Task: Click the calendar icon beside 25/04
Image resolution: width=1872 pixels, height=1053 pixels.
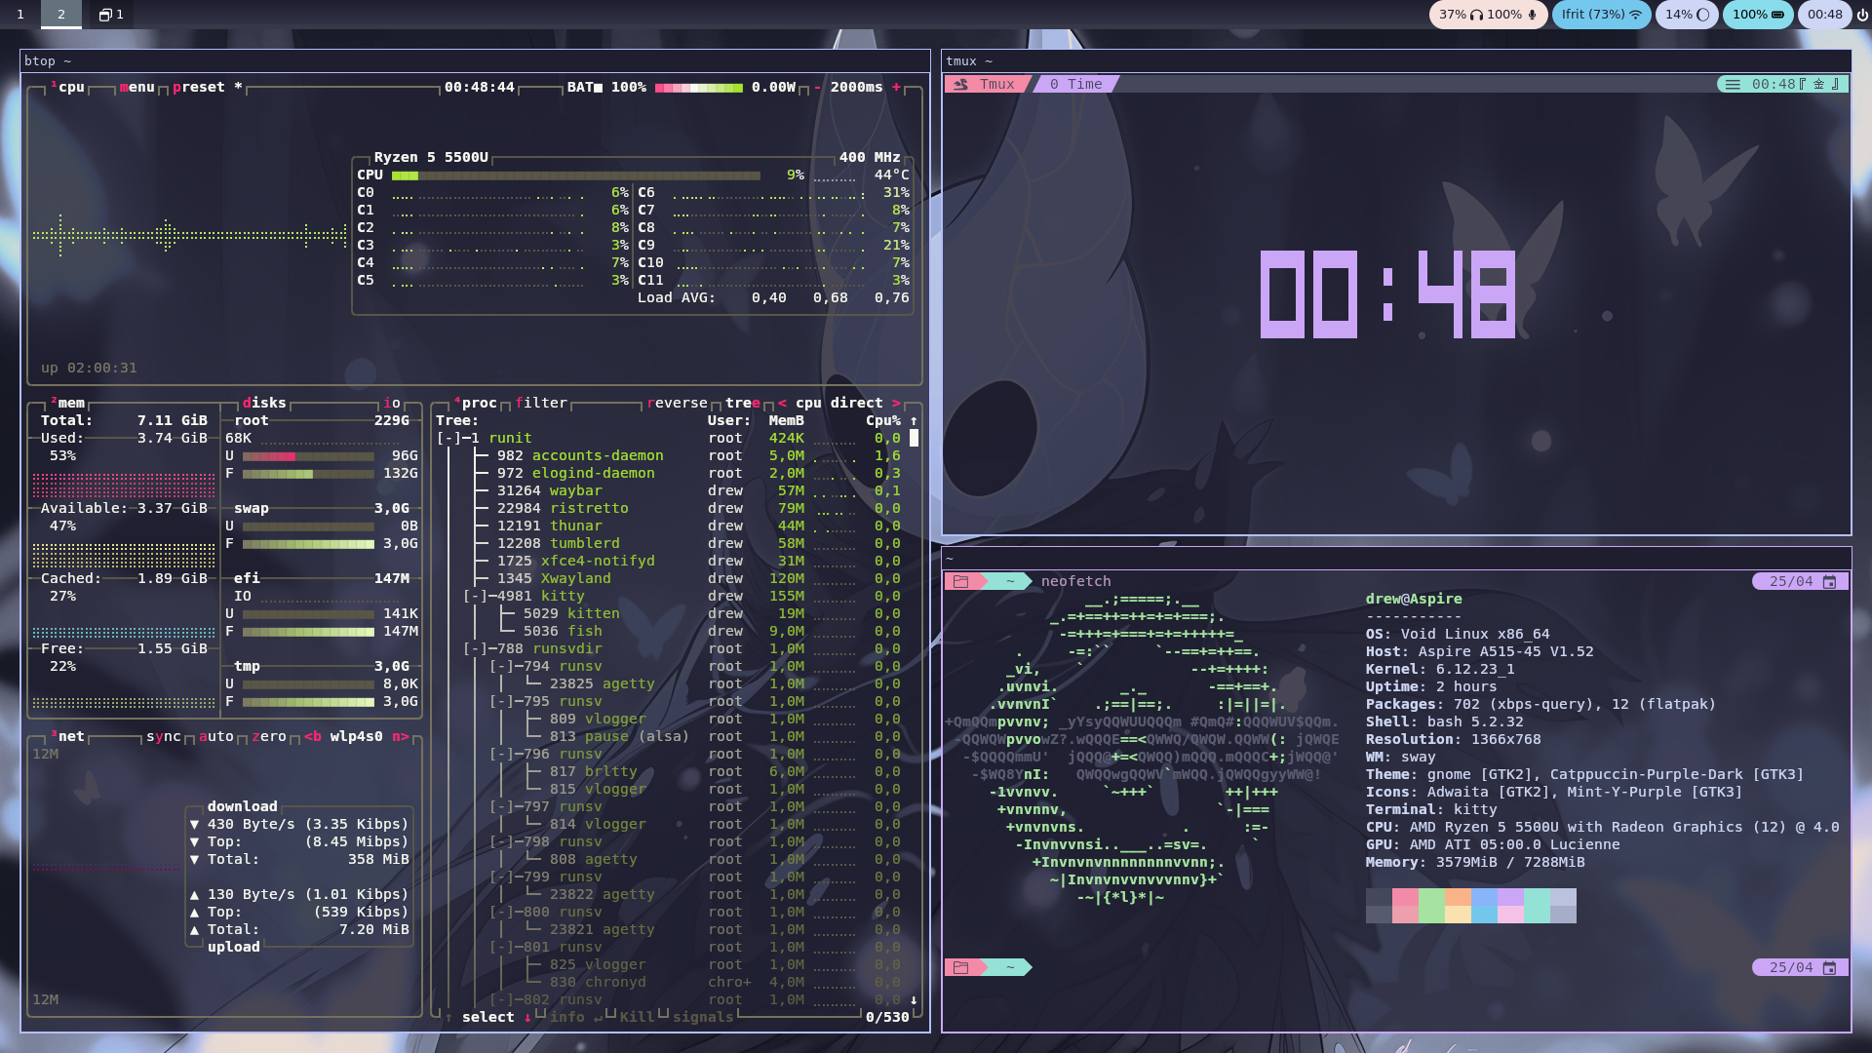Action: pyautogui.click(x=1829, y=581)
